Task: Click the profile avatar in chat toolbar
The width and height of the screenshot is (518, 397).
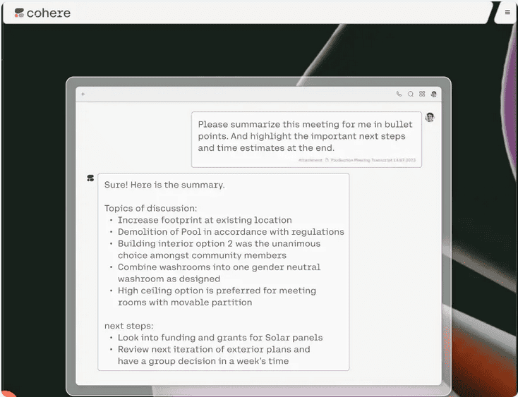Action: (x=433, y=94)
